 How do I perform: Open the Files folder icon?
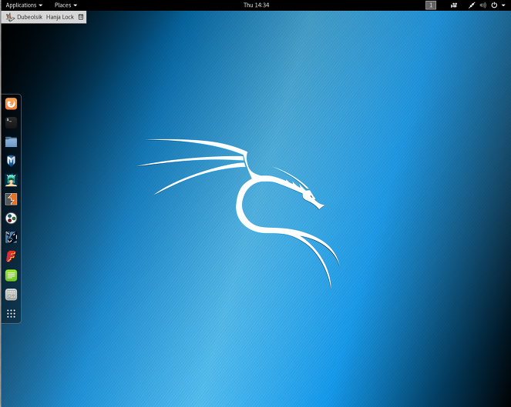point(11,142)
